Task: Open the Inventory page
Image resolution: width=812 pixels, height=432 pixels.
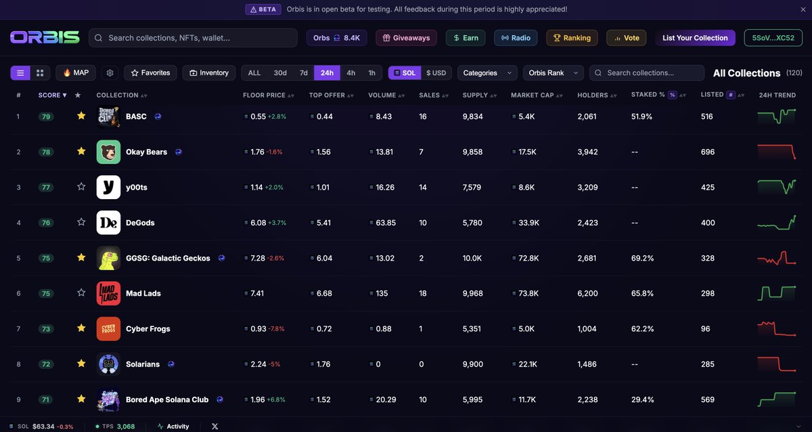Action: point(209,72)
